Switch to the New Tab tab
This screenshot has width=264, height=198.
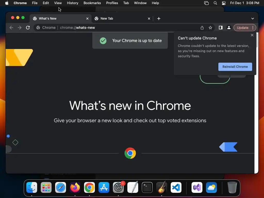pos(122,19)
